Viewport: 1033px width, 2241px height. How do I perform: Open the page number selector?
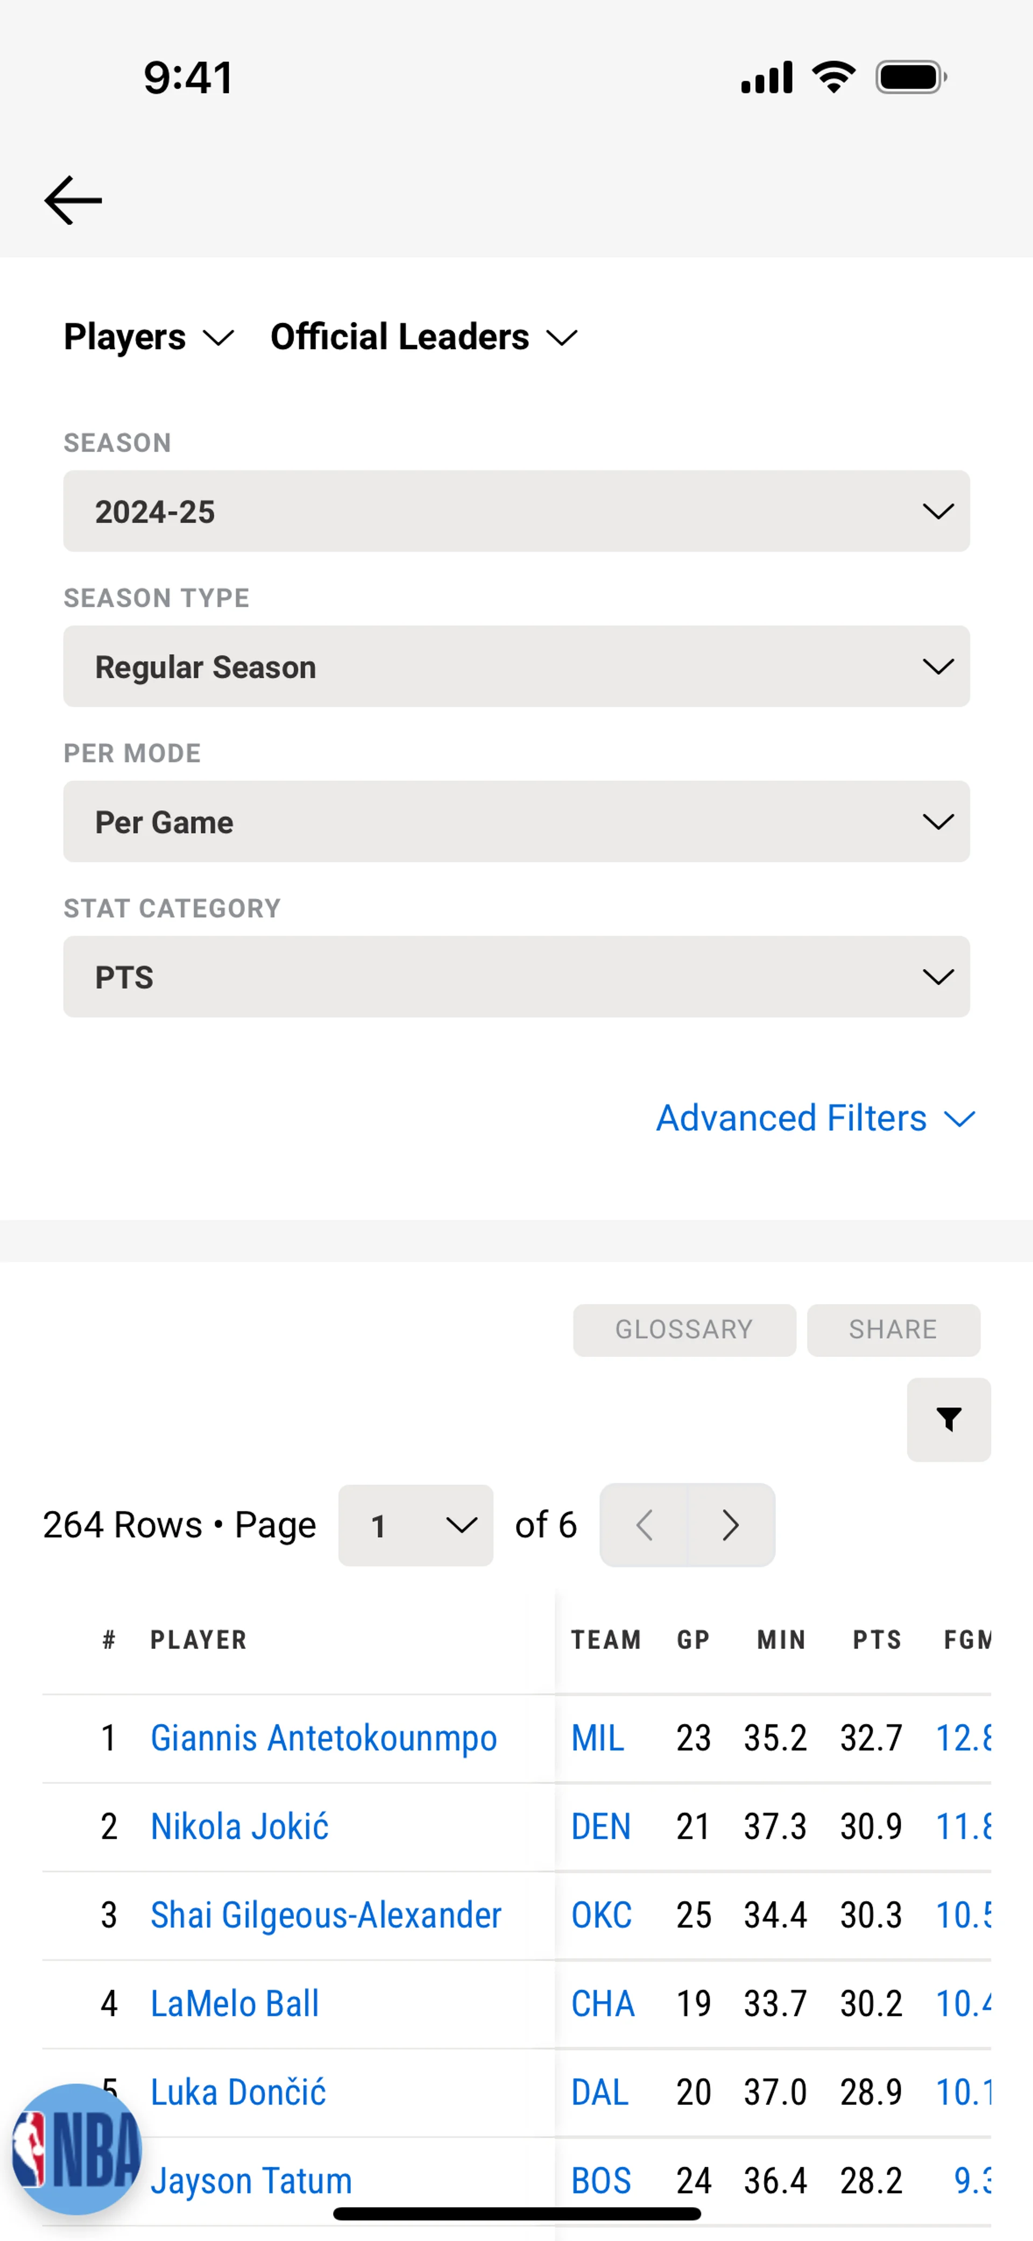point(416,1525)
